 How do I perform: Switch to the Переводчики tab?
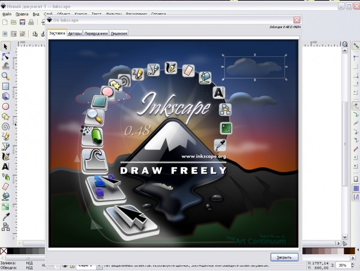coord(96,34)
